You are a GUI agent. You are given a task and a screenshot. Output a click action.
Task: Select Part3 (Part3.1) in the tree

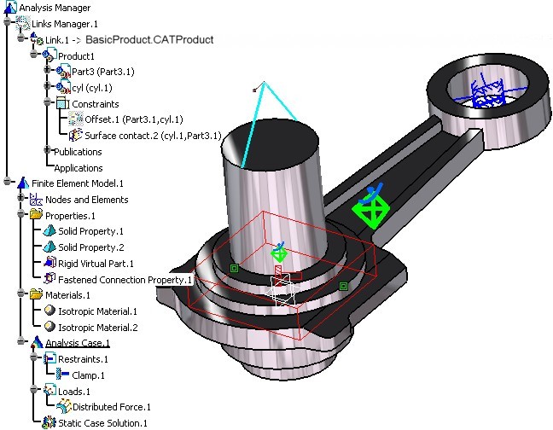point(103,72)
